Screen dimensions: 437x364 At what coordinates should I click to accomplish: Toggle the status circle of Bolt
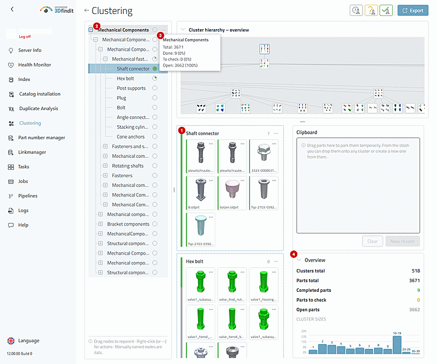154,108
